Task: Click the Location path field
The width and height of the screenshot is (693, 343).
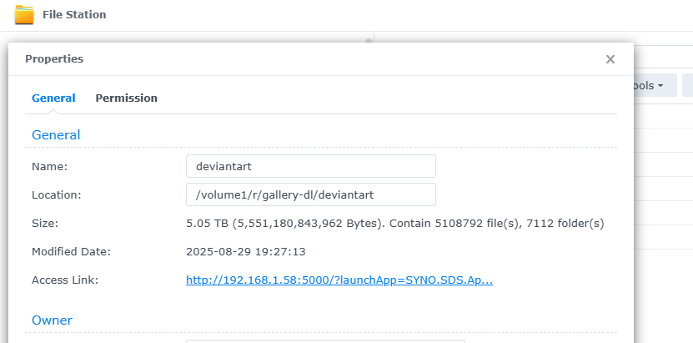Action: [x=311, y=194]
